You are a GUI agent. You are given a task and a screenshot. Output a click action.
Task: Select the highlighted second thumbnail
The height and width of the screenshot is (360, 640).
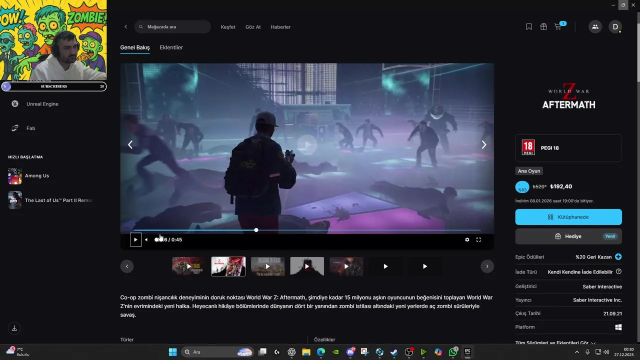[228, 266]
